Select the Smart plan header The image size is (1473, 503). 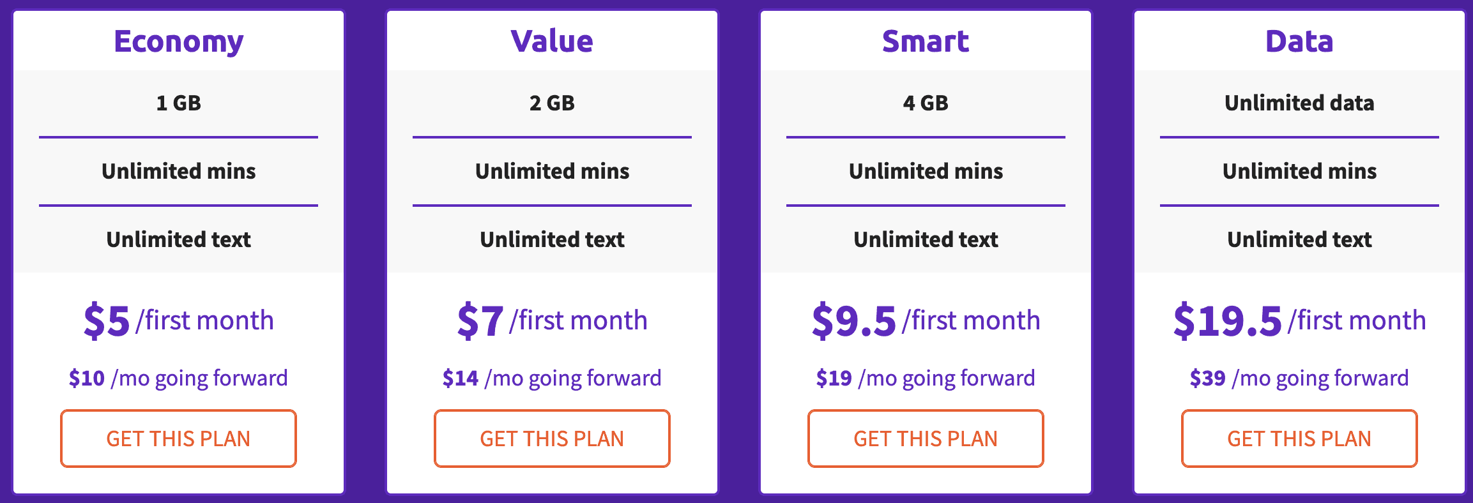click(926, 40)
